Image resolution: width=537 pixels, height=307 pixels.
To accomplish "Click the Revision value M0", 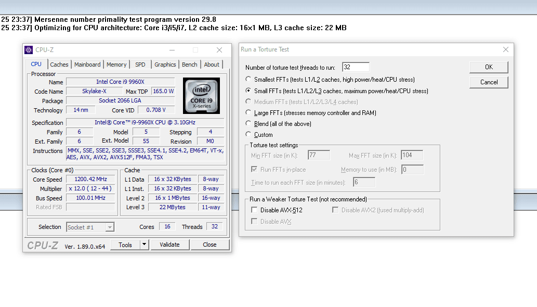I will coord(211,141).
